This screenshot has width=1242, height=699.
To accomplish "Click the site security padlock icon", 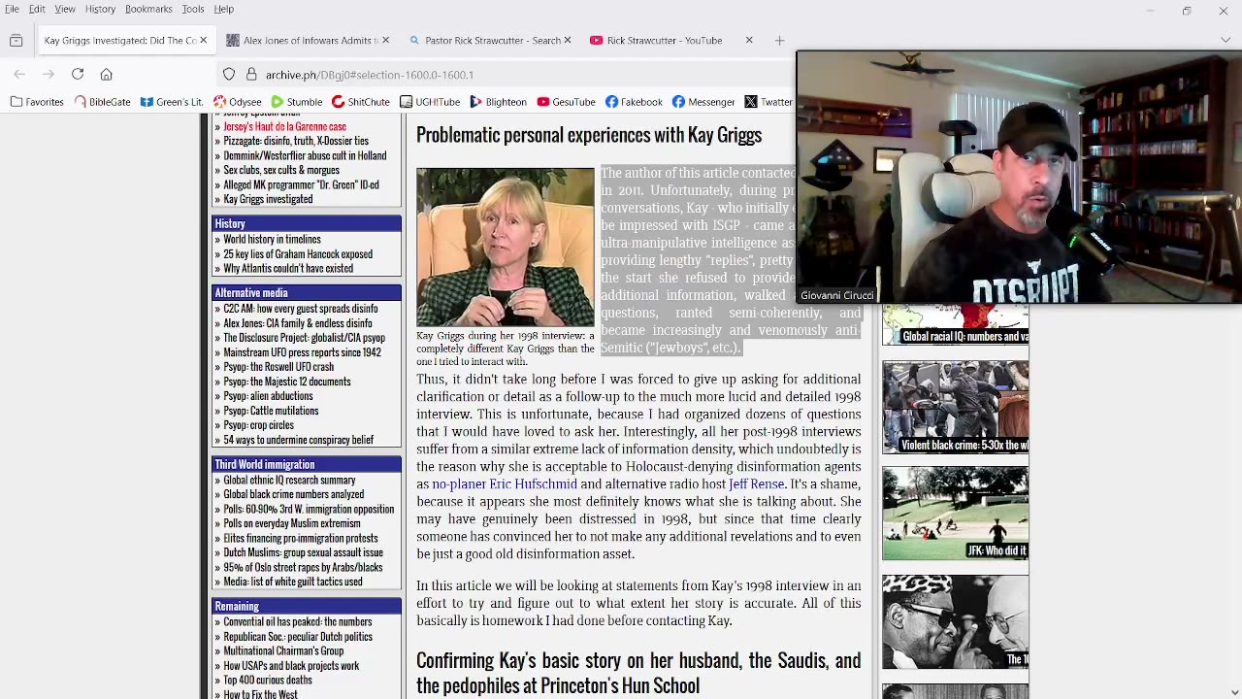I will pyautogui.click(x=251, y=75).
